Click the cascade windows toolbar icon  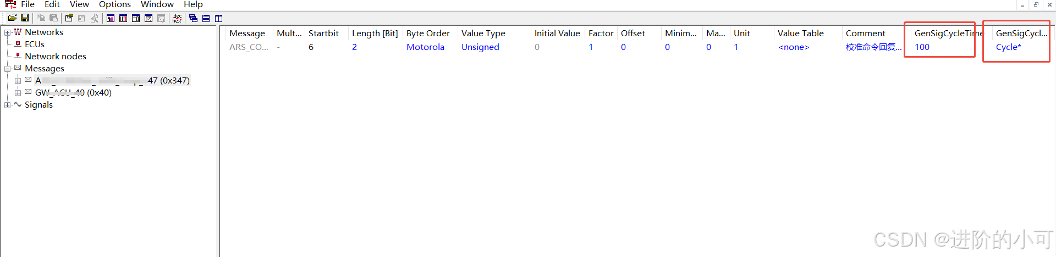193,18
